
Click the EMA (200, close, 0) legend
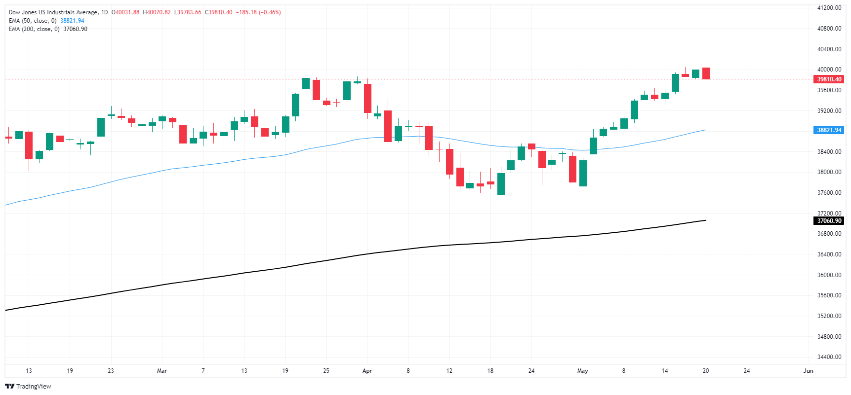point(34,29)
